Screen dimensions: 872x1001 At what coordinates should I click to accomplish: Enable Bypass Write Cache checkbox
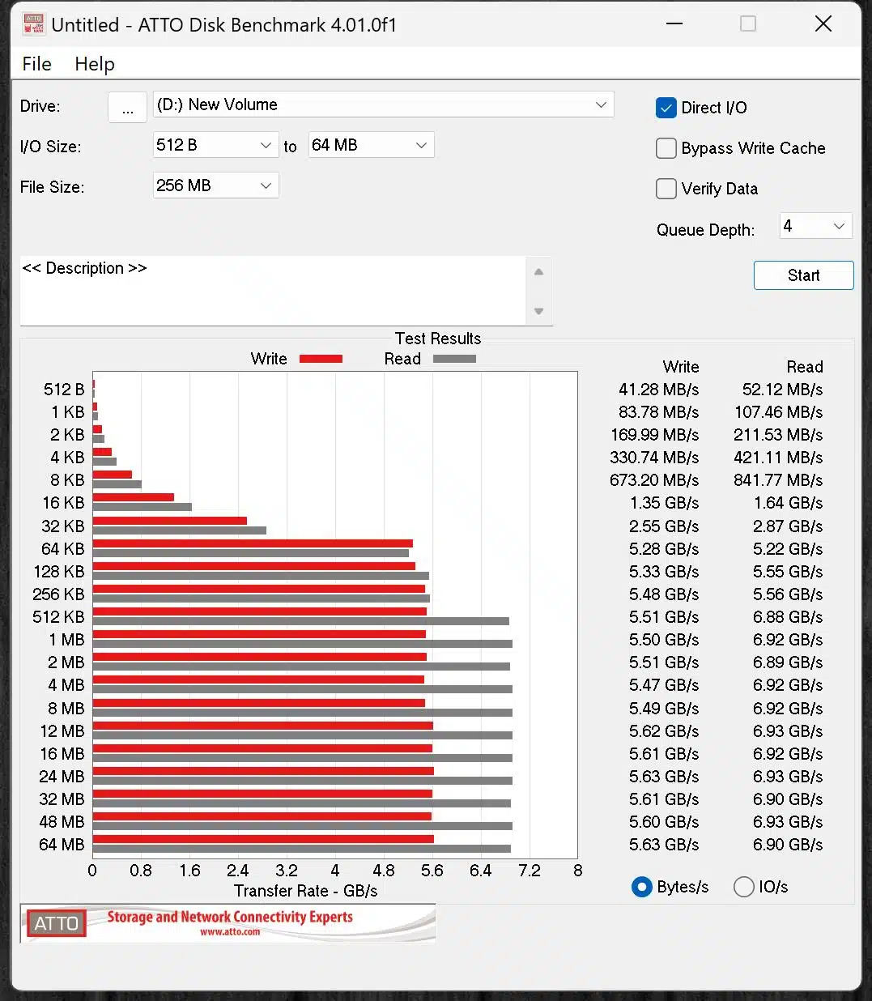click(x=666, y=148)
